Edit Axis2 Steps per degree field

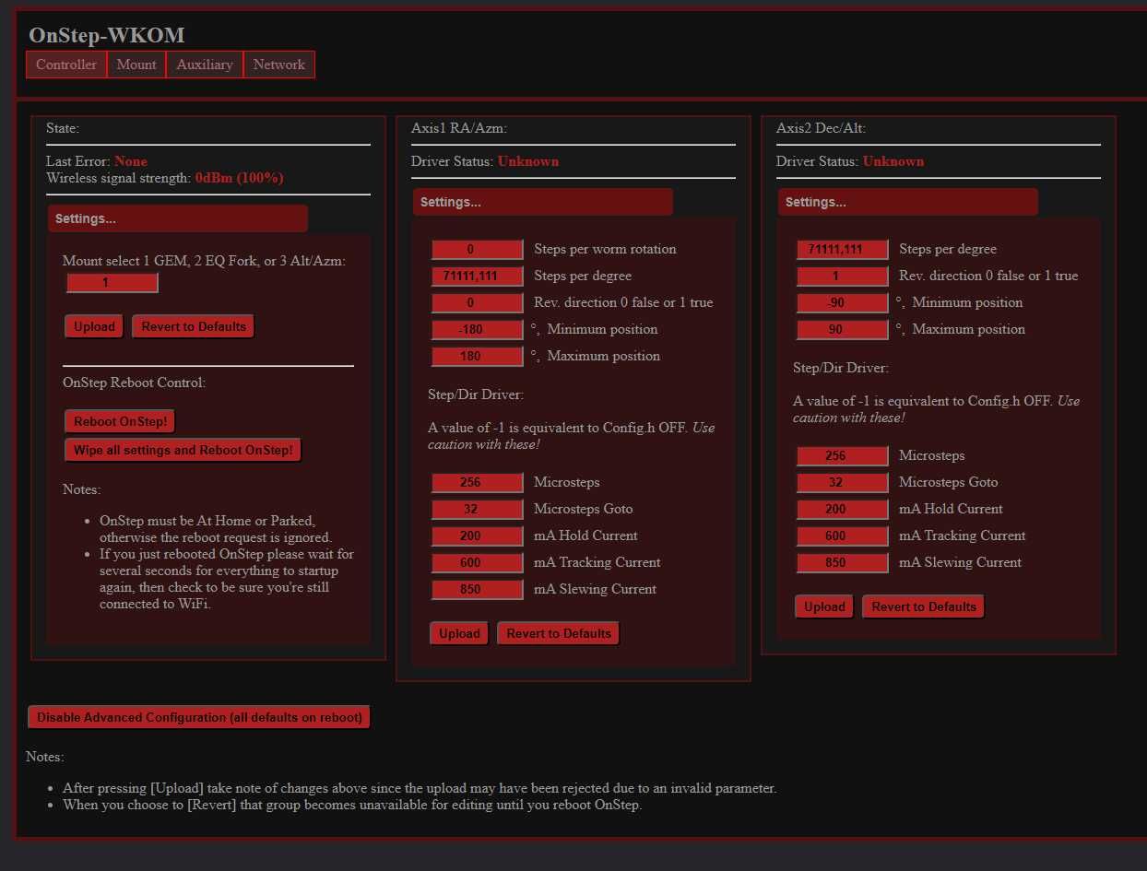(843, 250)
